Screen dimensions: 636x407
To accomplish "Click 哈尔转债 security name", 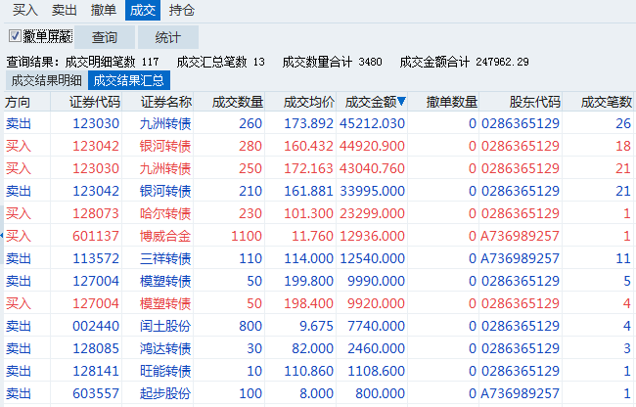I will [165, 213].
